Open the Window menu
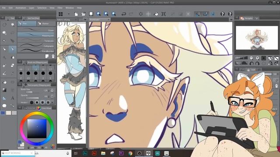280x157 pixels. pyautogui.click(x=70, y=8)
